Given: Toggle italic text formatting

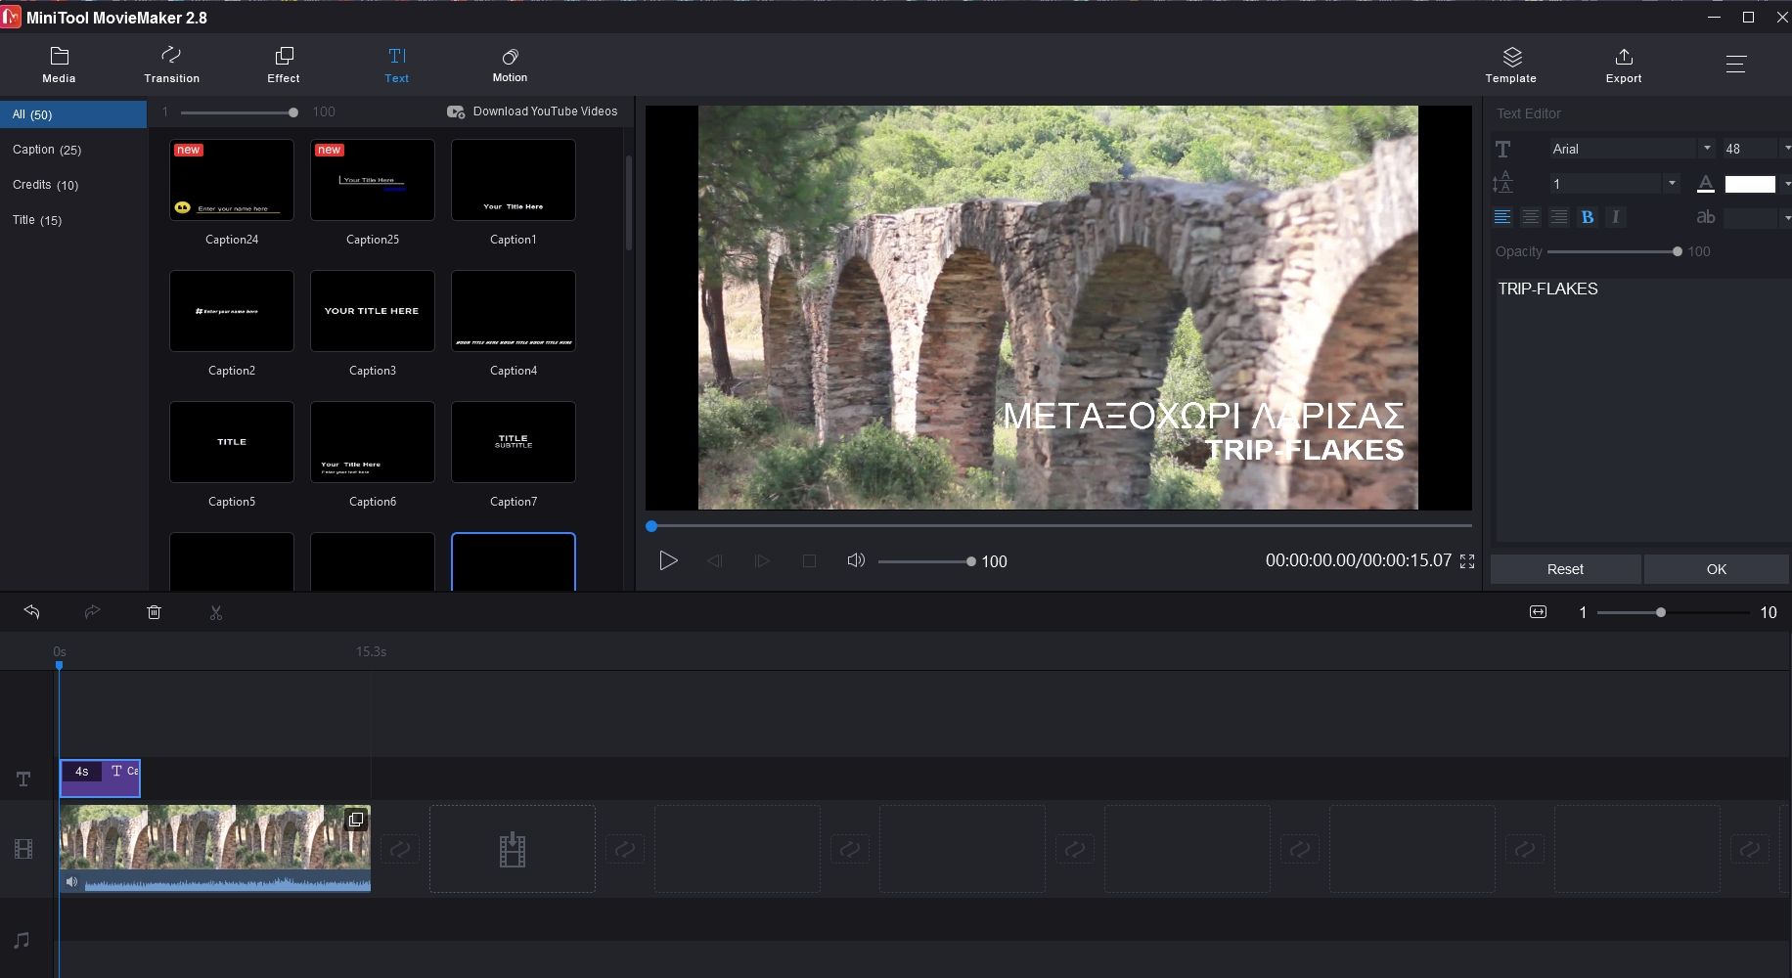Looking at the screenshot, I should [1615, 217].
